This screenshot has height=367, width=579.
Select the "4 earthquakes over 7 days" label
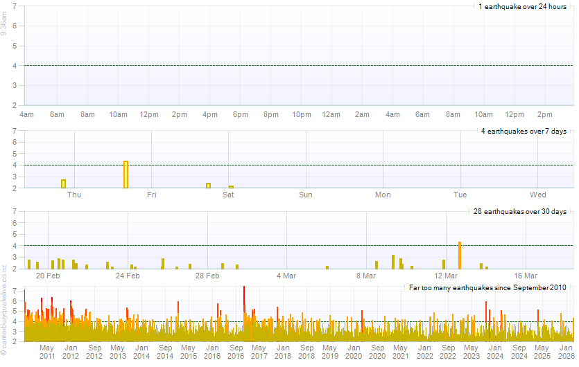click(524, 131)
